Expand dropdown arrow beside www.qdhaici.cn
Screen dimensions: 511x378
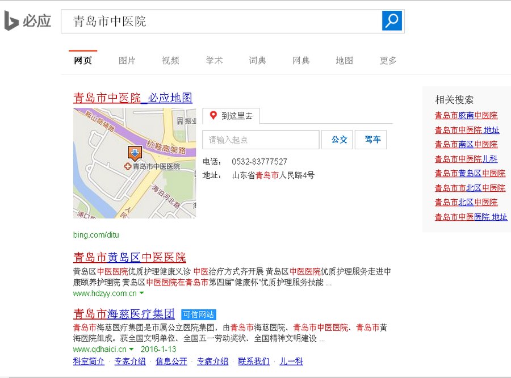tap(131, 349)
